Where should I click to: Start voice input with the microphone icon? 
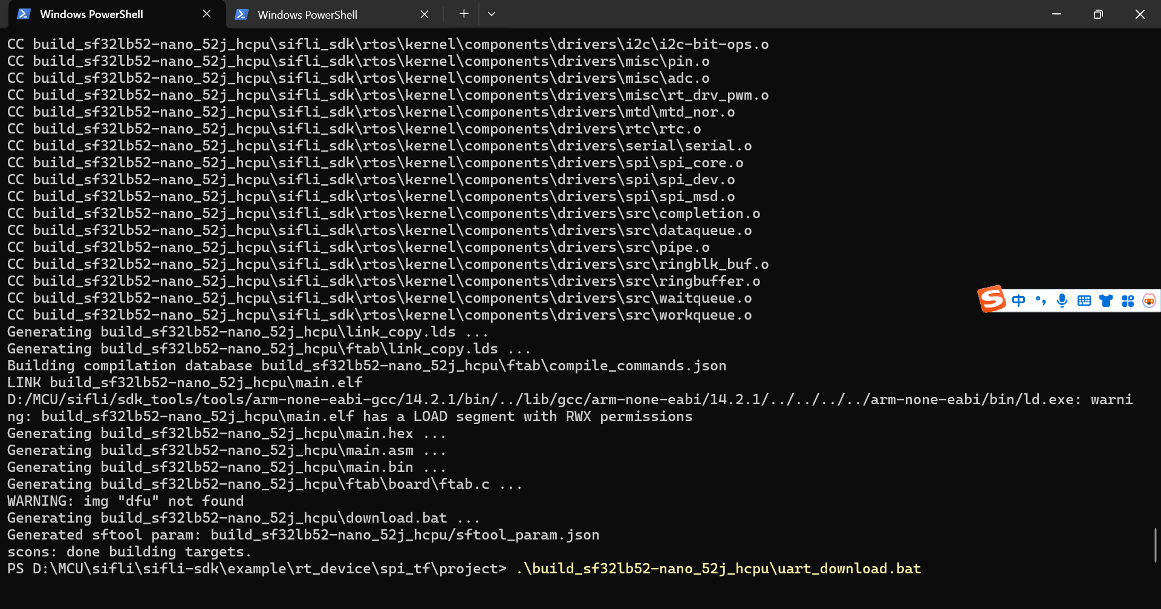(1062, 300)
